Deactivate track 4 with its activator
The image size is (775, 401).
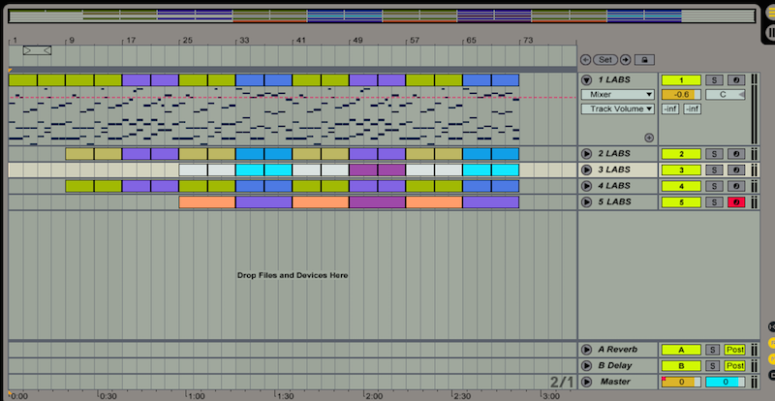coord(681,186)
